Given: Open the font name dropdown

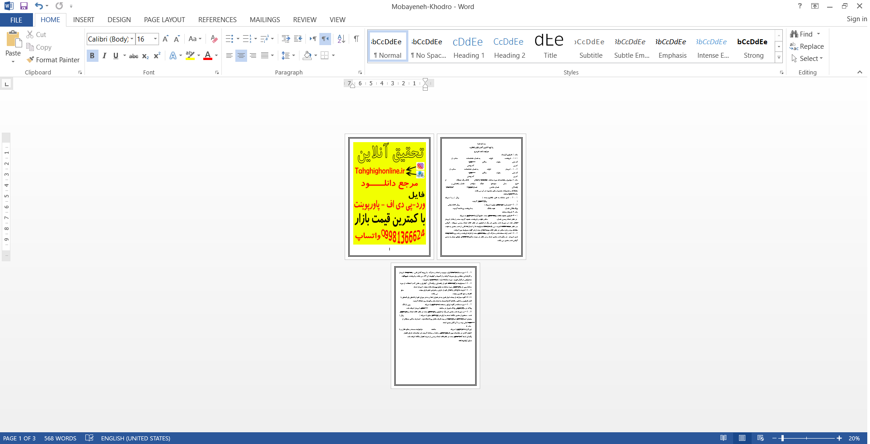Looking at the screenshot, I should click(132, 39).
